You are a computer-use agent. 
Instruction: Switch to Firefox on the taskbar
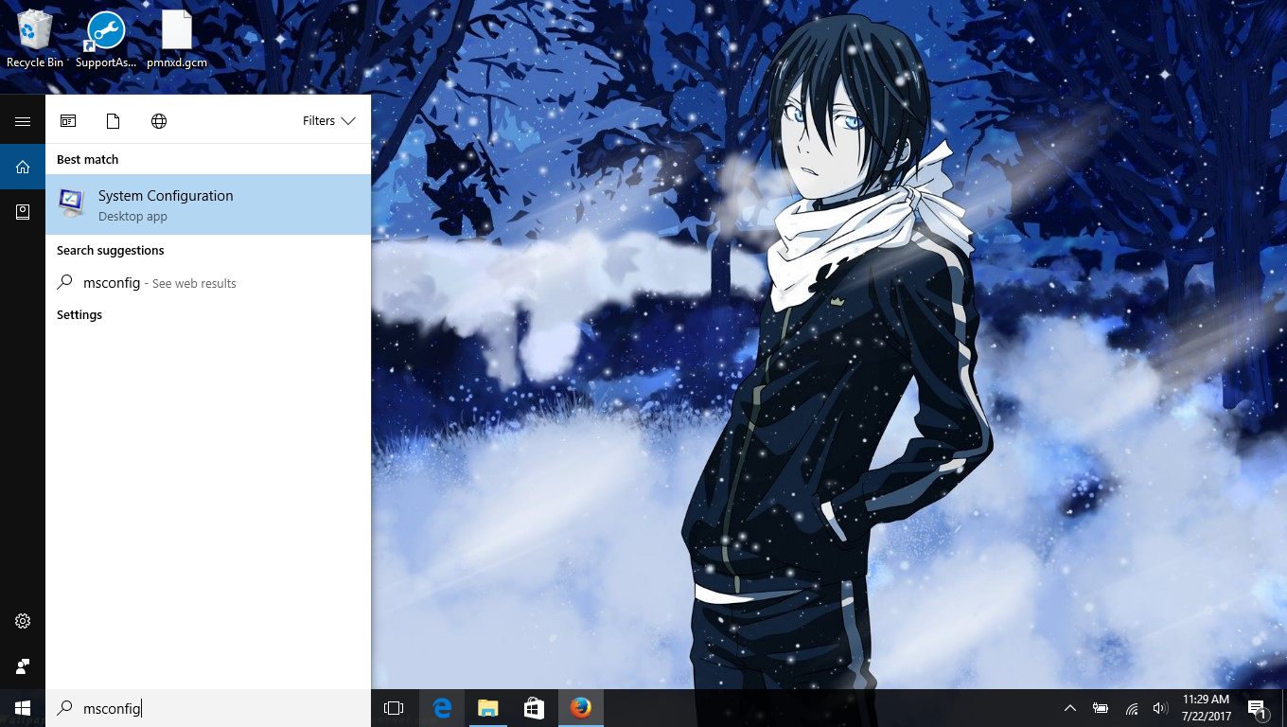tap(580, 708)
